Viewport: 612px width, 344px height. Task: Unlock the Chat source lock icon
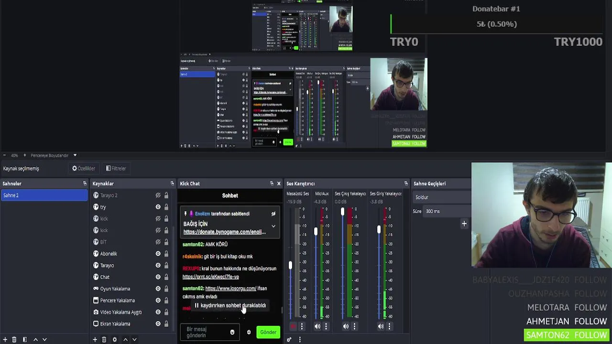pos(166,277)
